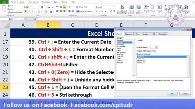Open Conditional Formatting menu
This screenshot has height=109, width=195.
tap(122, 9)
